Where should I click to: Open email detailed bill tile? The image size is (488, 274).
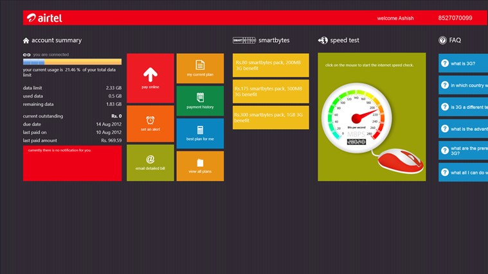click(x=150, y=162)
